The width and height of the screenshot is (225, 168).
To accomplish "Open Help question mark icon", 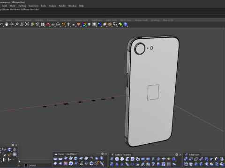I will [125, 24].
